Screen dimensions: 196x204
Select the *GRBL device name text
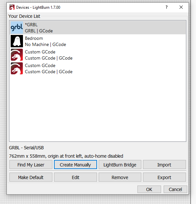click(x=31, y=25)
